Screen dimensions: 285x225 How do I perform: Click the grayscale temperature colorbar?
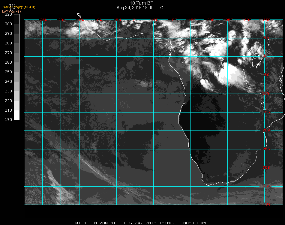(x=16, y=67)
